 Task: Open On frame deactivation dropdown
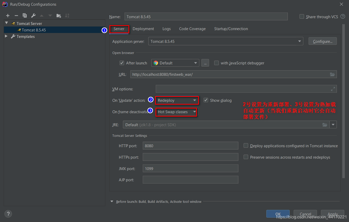(x=177, y=112)
